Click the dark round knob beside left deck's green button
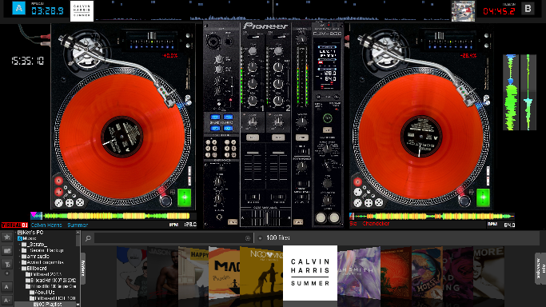The height and width of the screenshot is (307, 546). [x=165, y=201]
